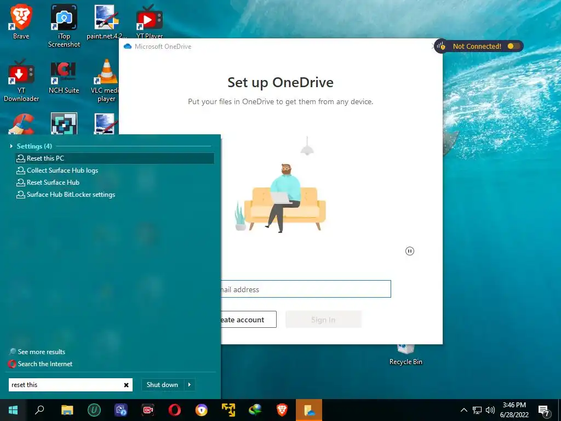Click the Not Connected signal icon
The height and width of the screenshot is (421, 561).
click(440, 46)
